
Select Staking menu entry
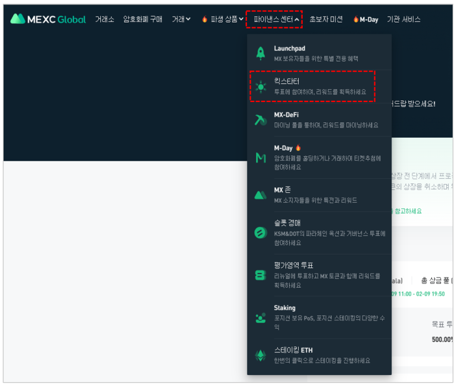319,317
